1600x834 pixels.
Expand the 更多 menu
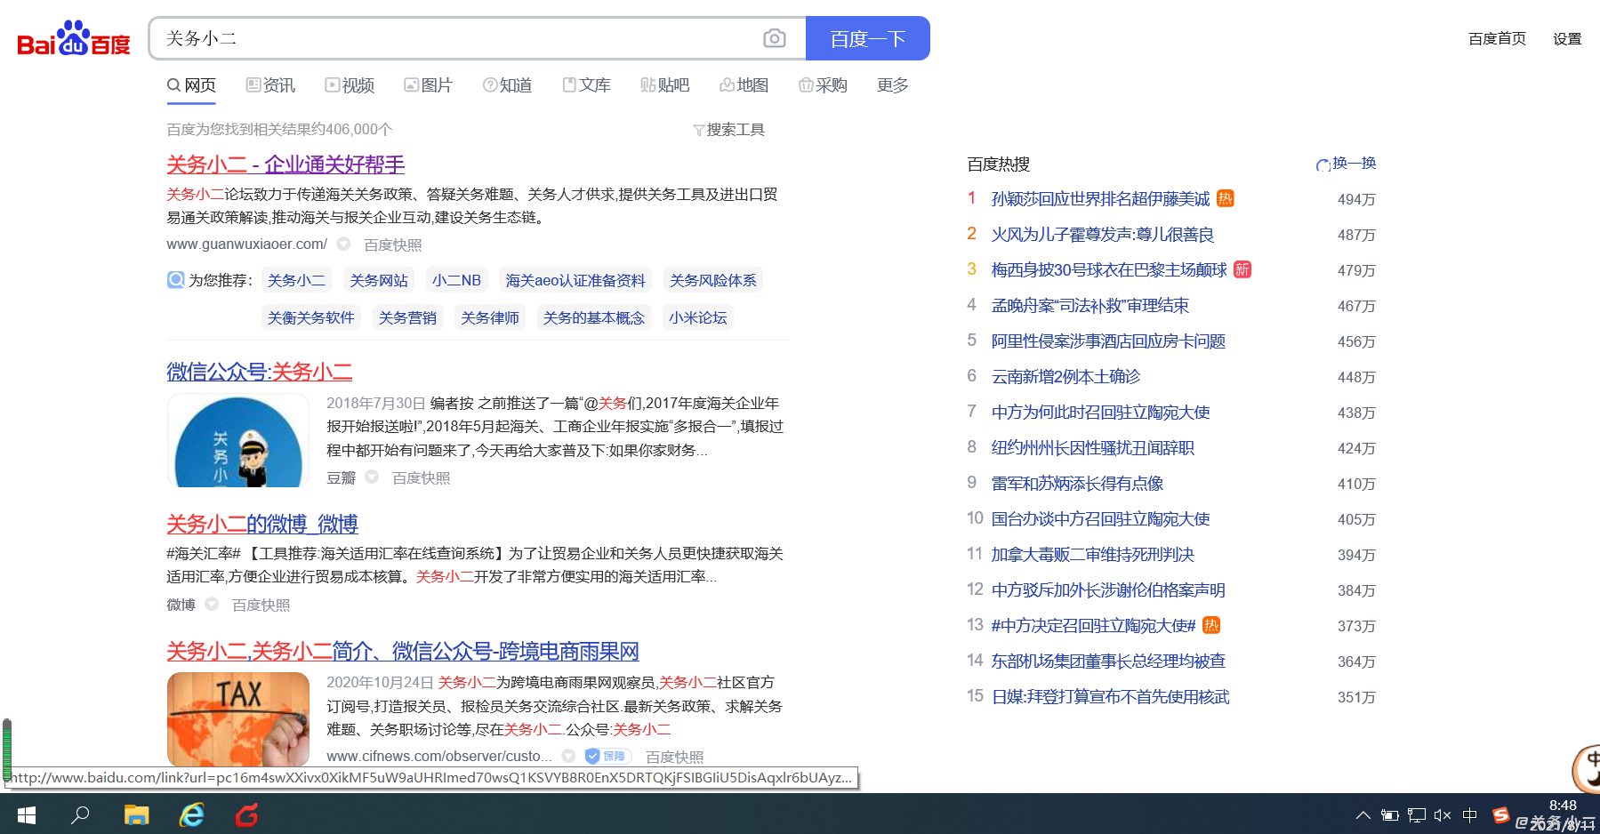(893, 85)
